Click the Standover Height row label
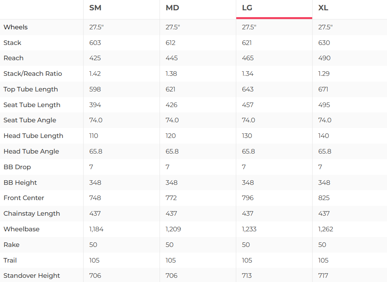Viewport: 387px width, 282px height. click(32, 276)
